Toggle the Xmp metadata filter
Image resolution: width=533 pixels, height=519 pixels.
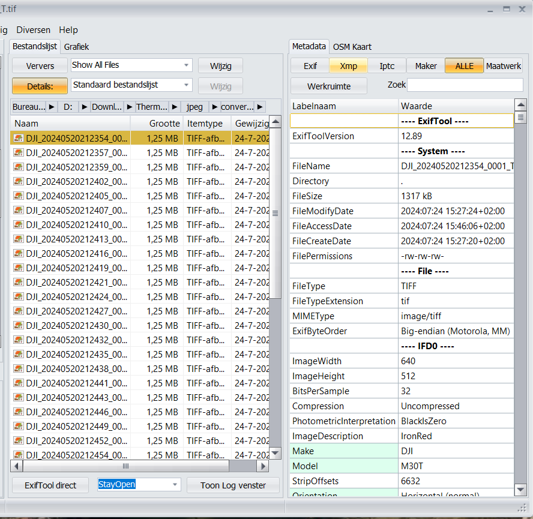pos(348,66)
